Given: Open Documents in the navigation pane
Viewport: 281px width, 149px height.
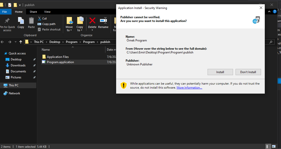Looking at the screenshot, I should (x=18, y=71).
